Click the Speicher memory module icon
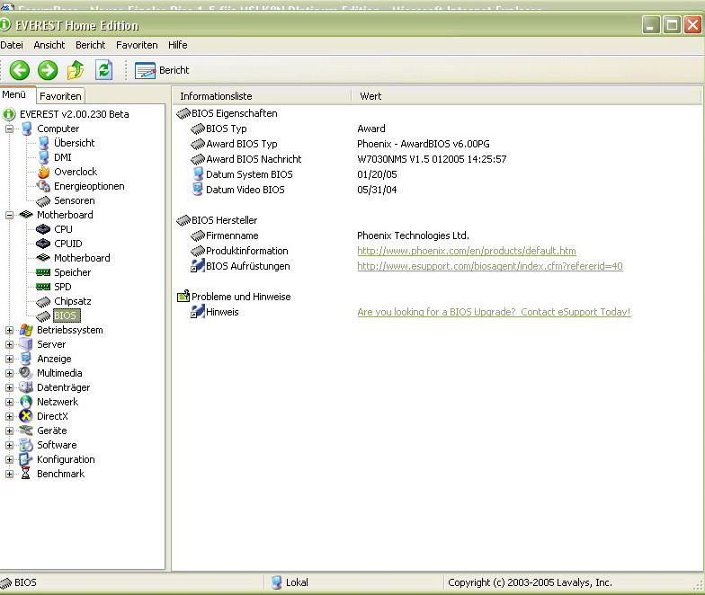This screenshot has width=705, height=595. 43,272
